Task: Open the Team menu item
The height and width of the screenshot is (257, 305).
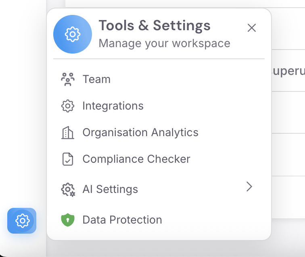Action: pos(159,79)
